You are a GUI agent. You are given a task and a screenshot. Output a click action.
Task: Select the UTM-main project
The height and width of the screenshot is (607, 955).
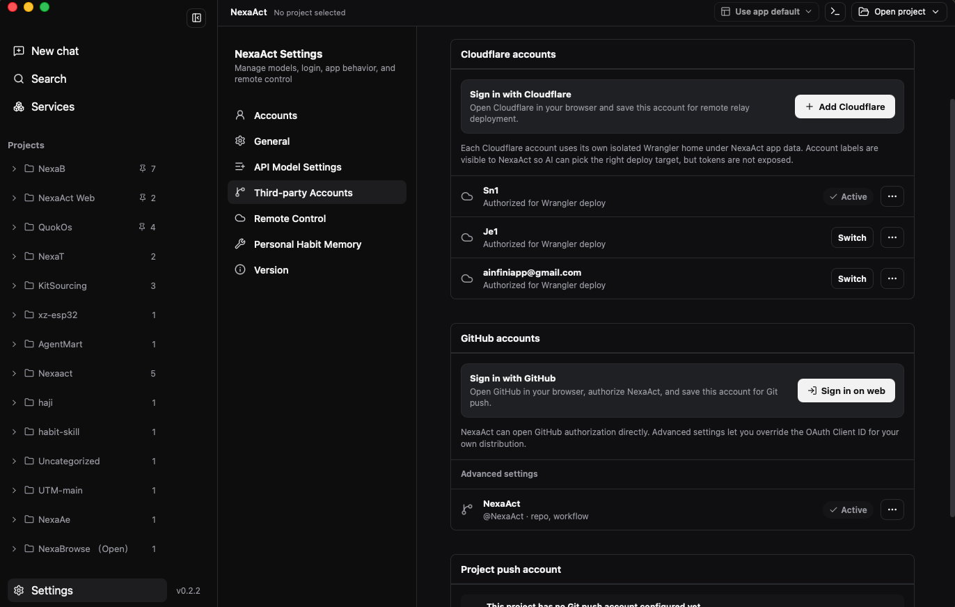click(x=84, y=490)
